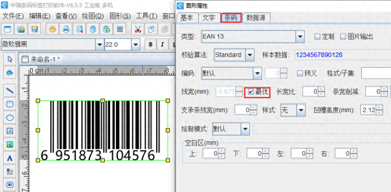
Task: Select the text A tool
Action: coord(10,158)
